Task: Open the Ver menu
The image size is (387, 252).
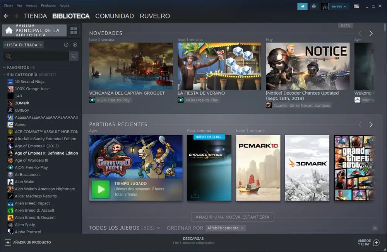Action: tap(19, 5)
